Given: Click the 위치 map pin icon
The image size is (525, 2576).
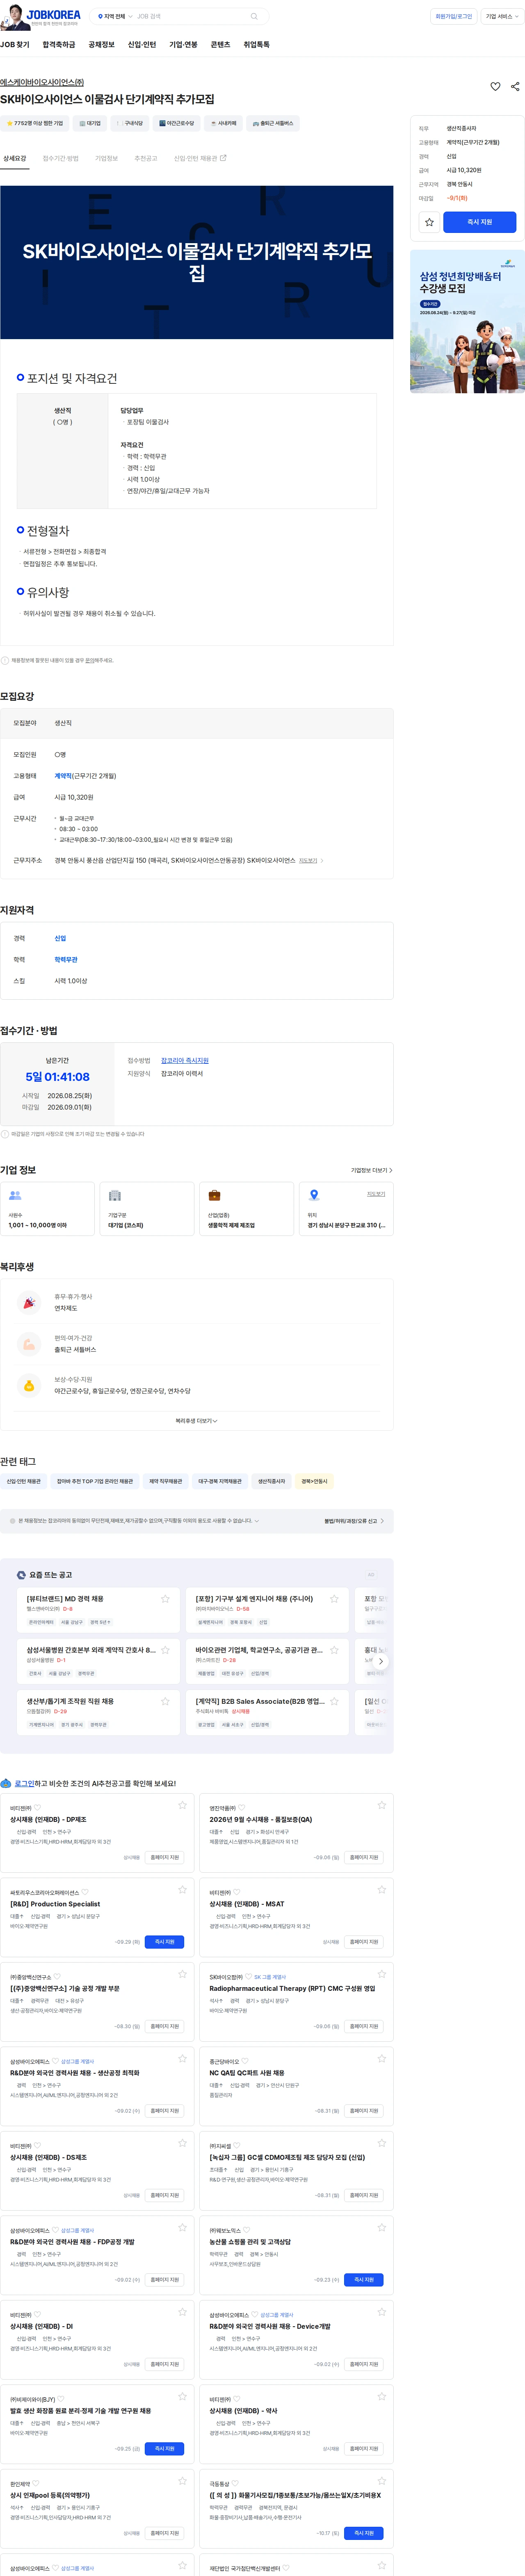Looking at the screenshot, I should coord(314,1195).
